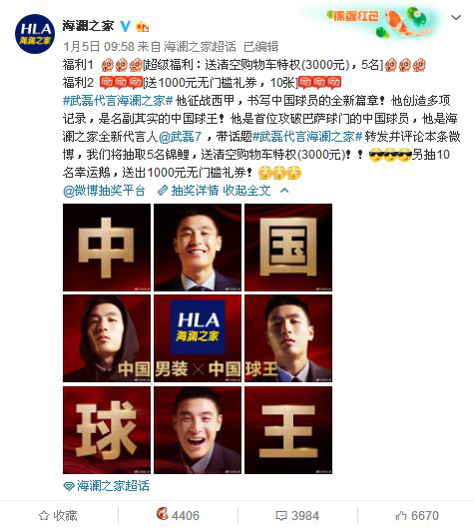Click the blue verified V badge
Viewport: 474px width, 530px height.
tap(126, 26)
